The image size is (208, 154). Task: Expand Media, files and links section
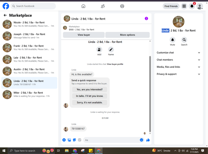coord(178,67)
